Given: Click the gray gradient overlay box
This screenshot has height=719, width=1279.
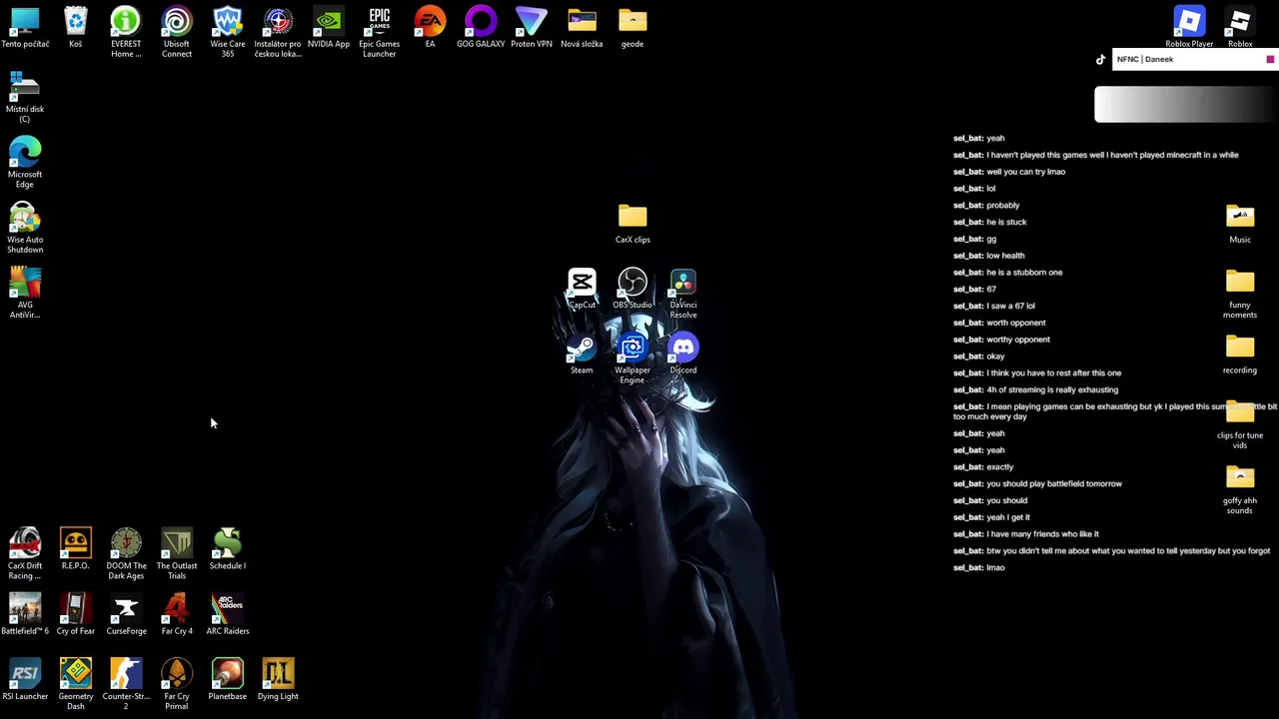Looking at the screenshot, I should pos(1186,105).
